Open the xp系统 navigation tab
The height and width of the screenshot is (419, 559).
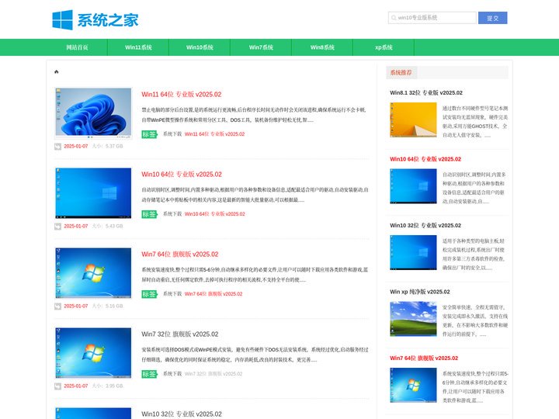384,47
